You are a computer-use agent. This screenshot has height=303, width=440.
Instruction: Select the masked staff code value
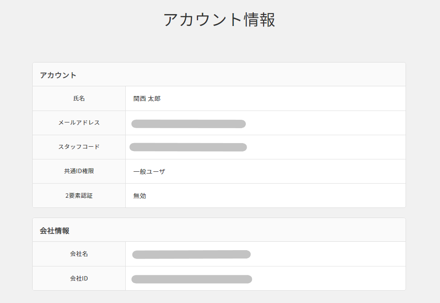tap(188, 147)
